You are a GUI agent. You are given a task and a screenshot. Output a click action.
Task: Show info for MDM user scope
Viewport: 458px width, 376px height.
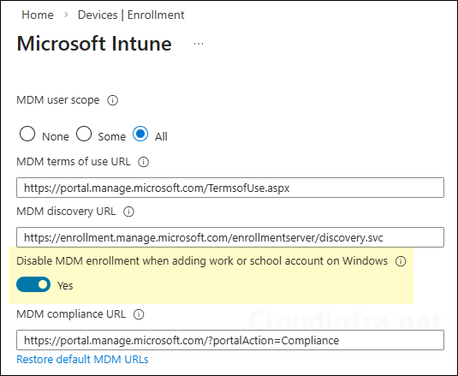[x=112, y=100]
